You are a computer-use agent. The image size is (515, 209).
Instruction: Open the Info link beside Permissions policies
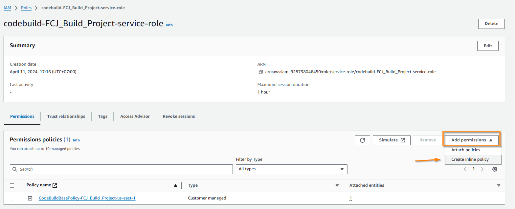tap(76, 140)
